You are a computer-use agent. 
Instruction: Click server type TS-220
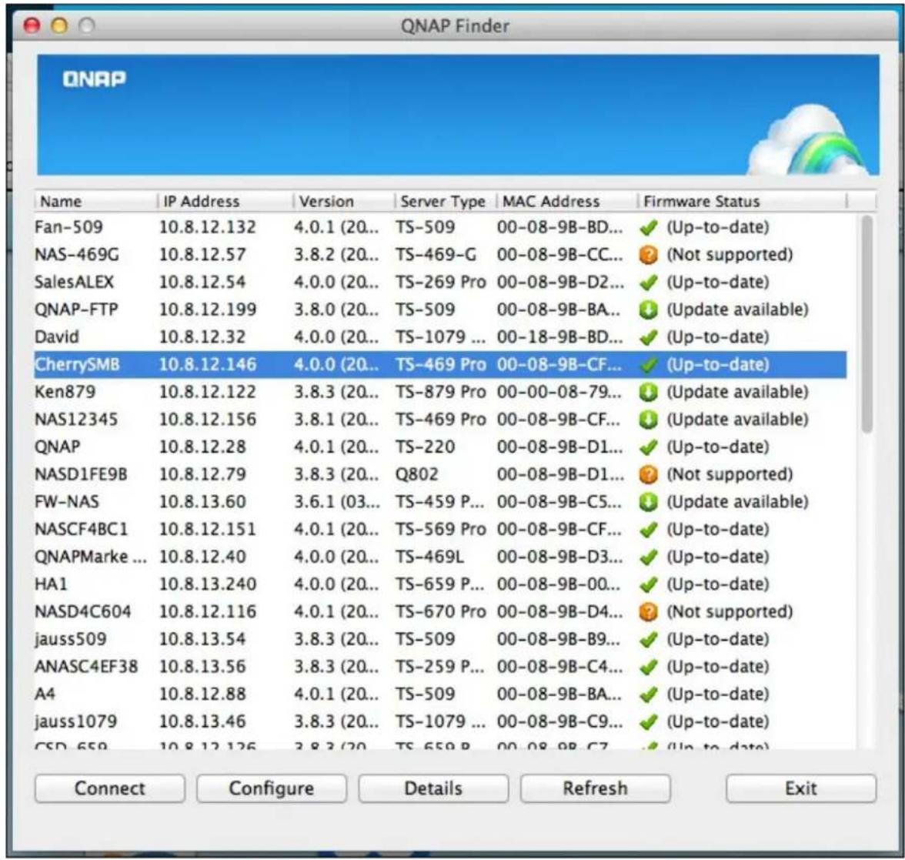426,447
